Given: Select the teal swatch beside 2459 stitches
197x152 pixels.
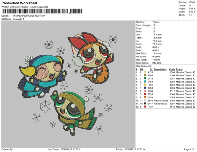Looking at the screenshot, I should [145, 82].
